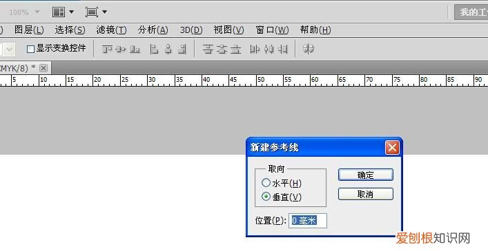Open the 选择(S) menu
Screen dimensions: 488x251
point(70,30)
